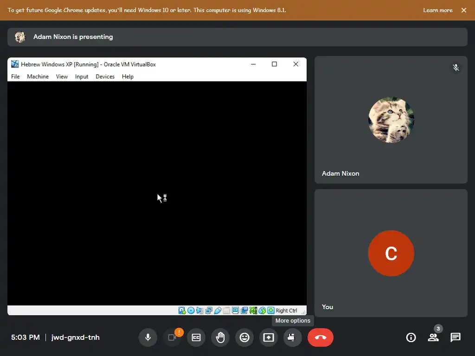This screenshot has width=475, height=356.
Task: Click the optical disc status icon
Action: coord(191,310)
